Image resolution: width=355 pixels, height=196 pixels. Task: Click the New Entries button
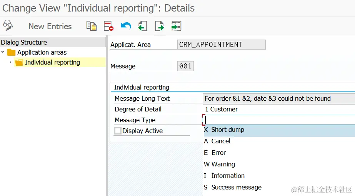coord(50,27)
